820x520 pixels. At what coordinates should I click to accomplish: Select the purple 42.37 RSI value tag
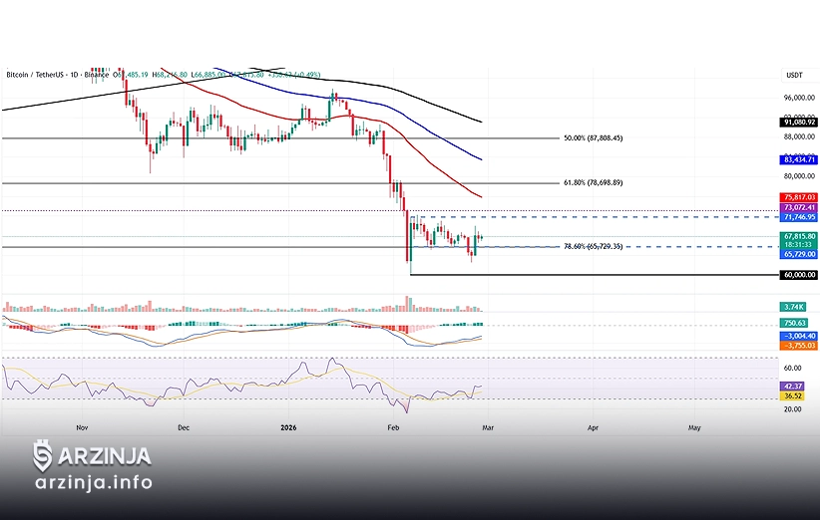[x=793, y=385]
